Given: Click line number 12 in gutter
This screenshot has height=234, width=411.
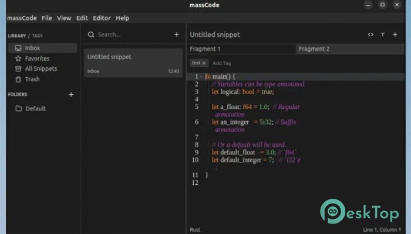Looking at the screenshot, I should coord(195,183).
